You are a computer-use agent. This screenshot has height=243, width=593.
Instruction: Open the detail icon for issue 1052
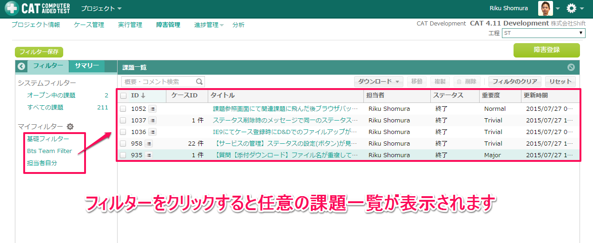(152, 109)
